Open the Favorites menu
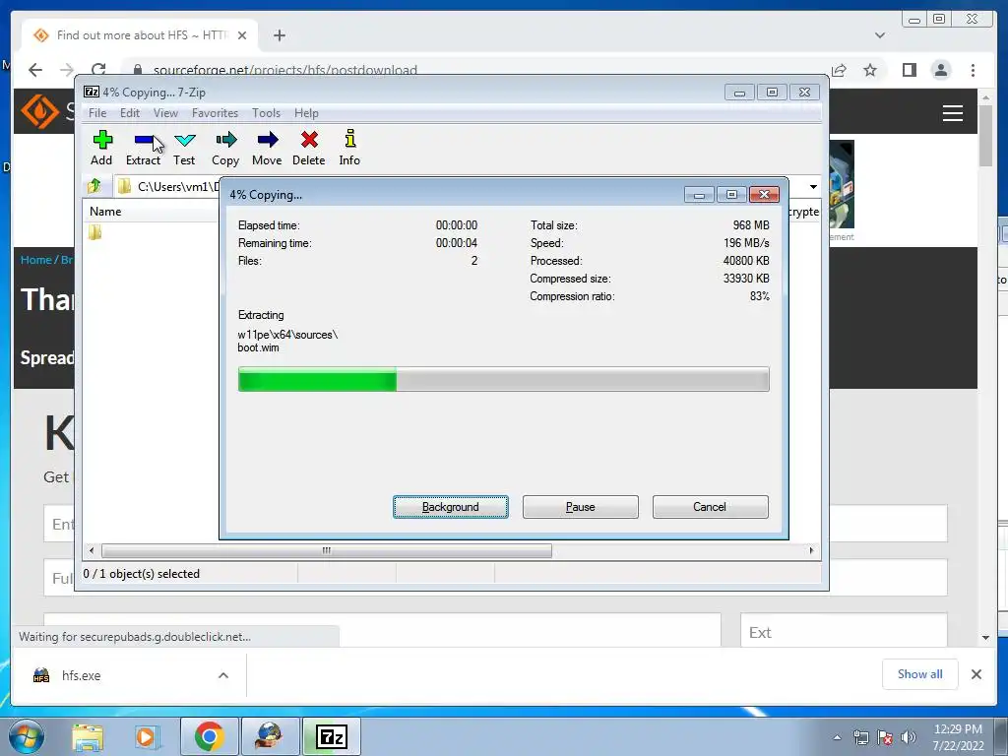This screenshot has width=1008, height=756. pyautogui.click(x=215, y=113)
